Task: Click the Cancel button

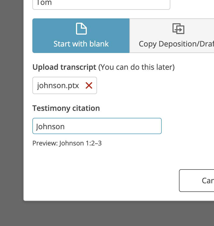Action: click(x=196, y=181)
